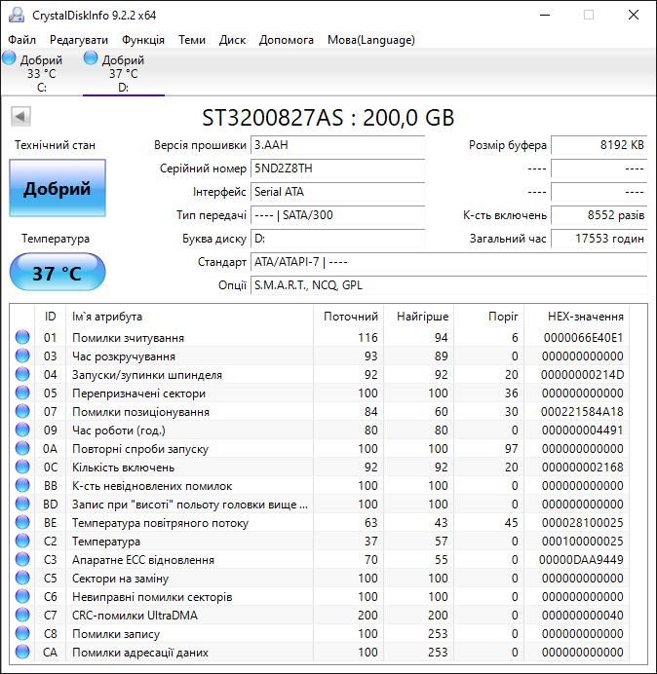The height and width of the screenshot is (674, 657).
Task: Click the blue Добрий health status button
Action: click(x=58, y=188)
